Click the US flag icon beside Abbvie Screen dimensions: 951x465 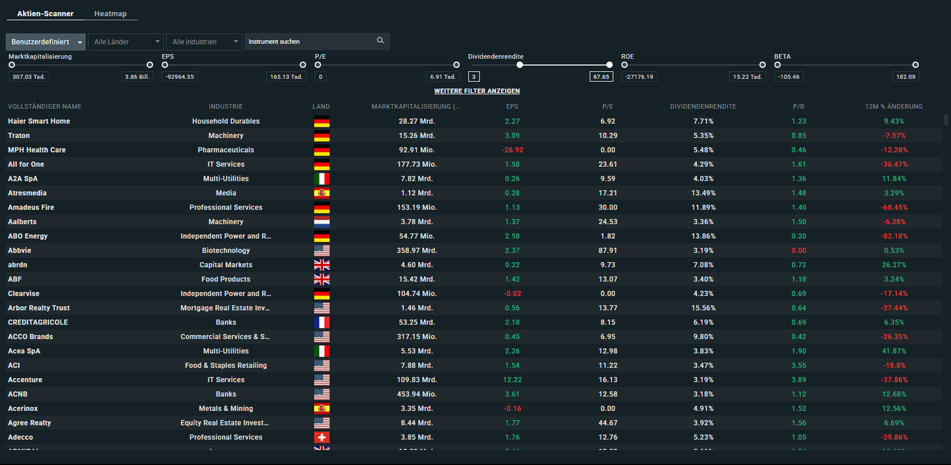[x=322, y=250]
